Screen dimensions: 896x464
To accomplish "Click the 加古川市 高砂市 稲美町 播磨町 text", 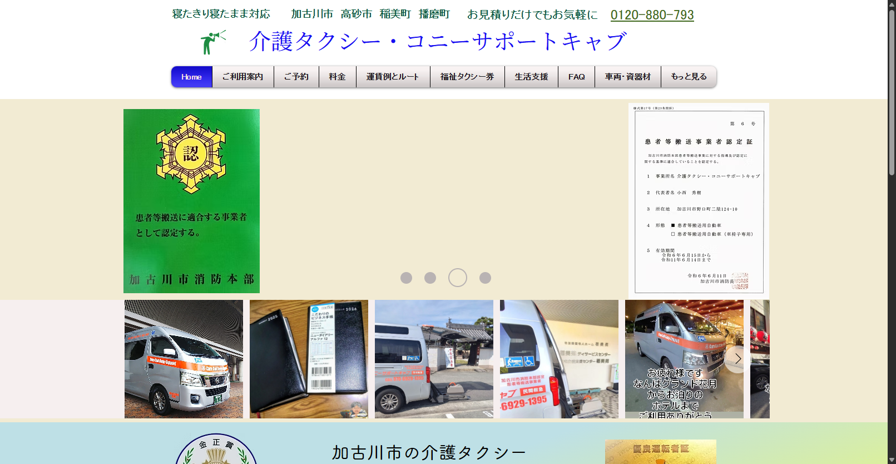I will click(x=370, y=14).
